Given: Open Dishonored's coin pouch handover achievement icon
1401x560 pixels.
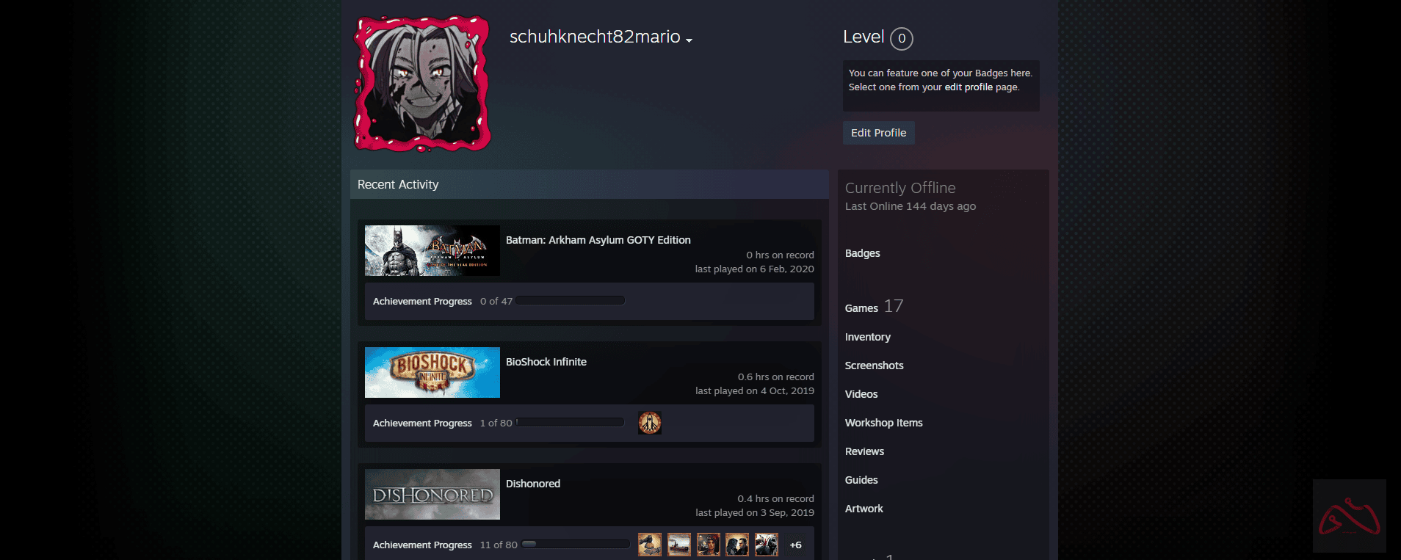Looking at the screenshot, I should [650, 545].
